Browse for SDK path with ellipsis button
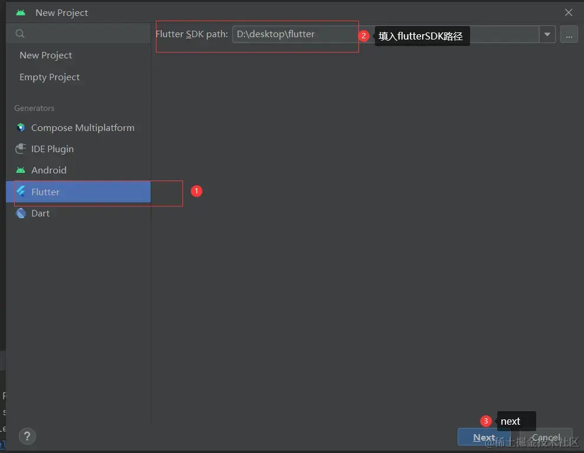 [x=569, y=35]
